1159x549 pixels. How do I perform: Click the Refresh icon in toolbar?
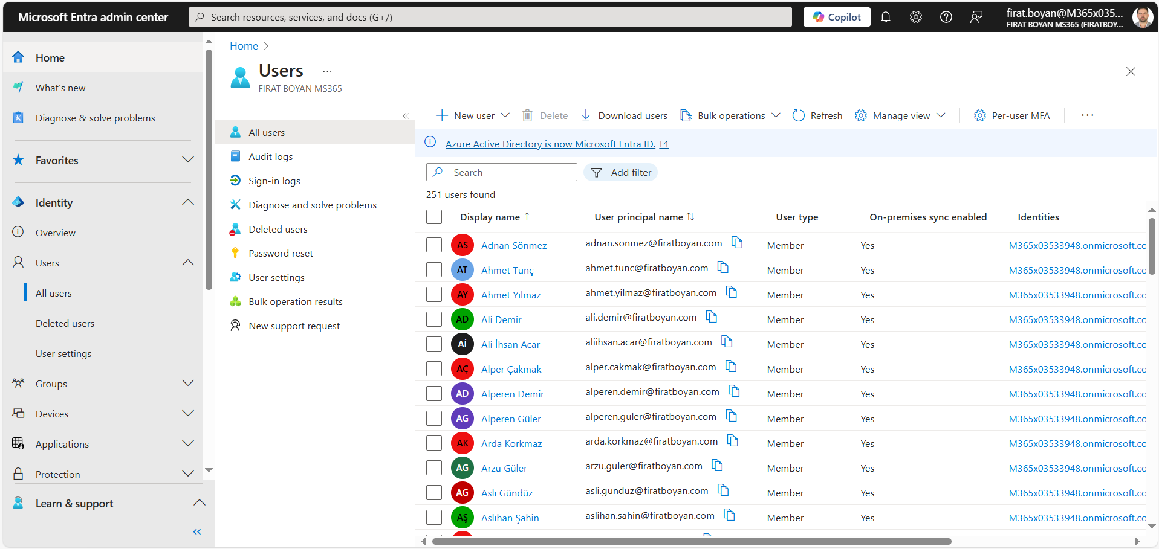click(799, 115)
